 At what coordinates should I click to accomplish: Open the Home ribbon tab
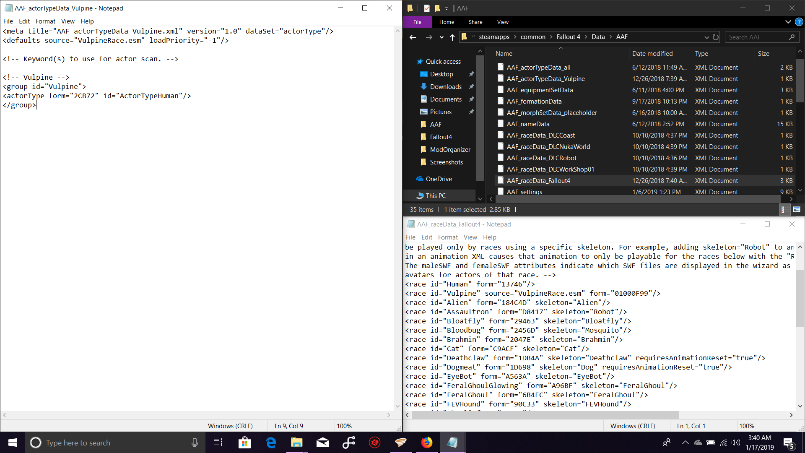[447, 22]
